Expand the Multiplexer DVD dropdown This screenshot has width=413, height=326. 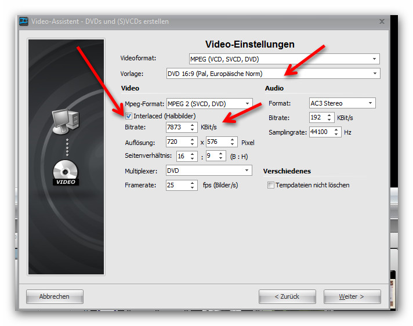(x=247, y=171)
